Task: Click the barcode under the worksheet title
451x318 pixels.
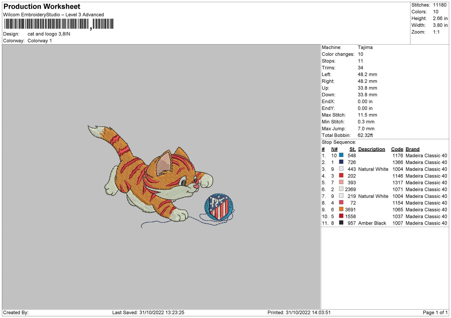Action: click(59, 24)
